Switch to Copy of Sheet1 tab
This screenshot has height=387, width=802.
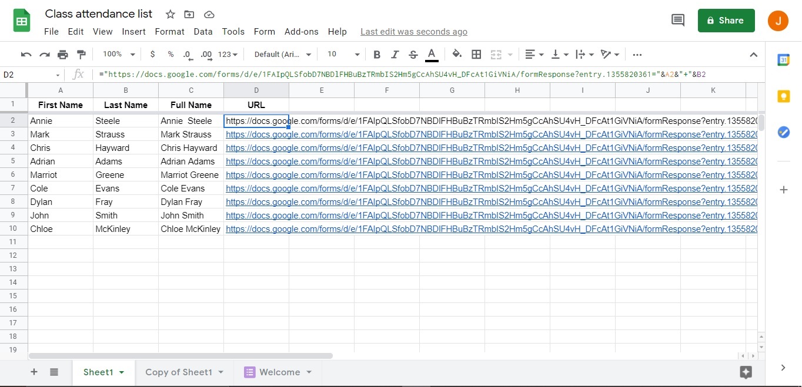(x=184, y=372)
